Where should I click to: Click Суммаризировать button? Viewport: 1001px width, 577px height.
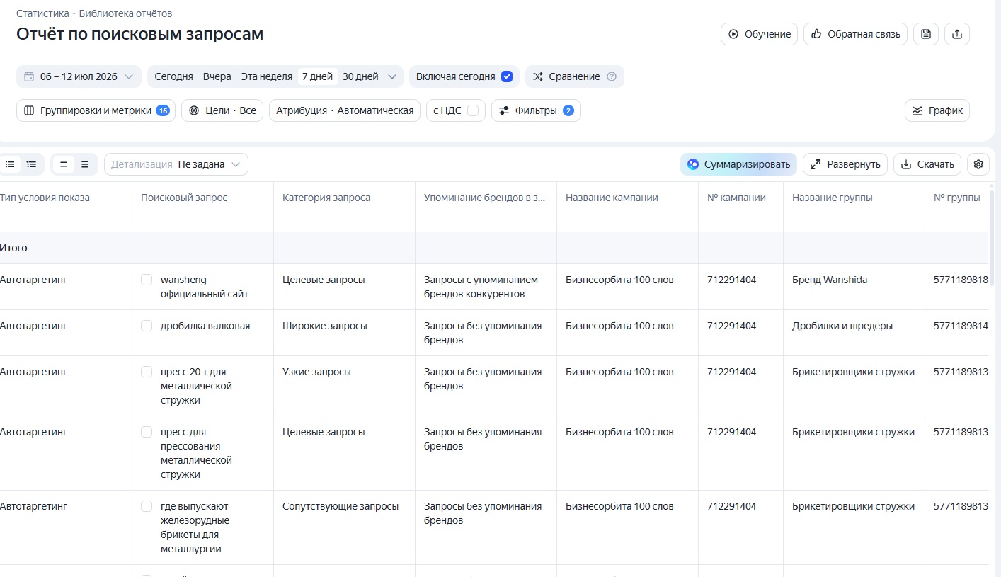pyautogui.click(x=738, y=164)
